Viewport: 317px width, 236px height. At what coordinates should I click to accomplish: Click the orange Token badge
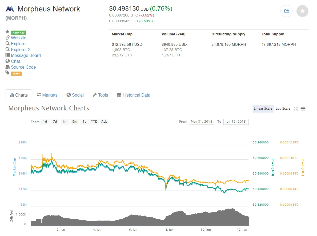[x=16, y=74]
